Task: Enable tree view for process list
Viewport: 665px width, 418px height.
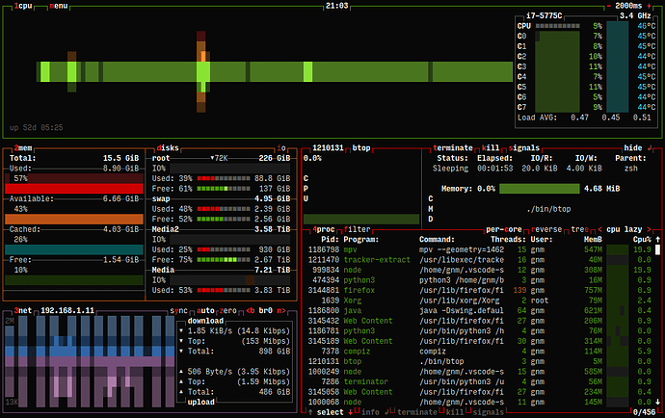Action: (580, 229)
